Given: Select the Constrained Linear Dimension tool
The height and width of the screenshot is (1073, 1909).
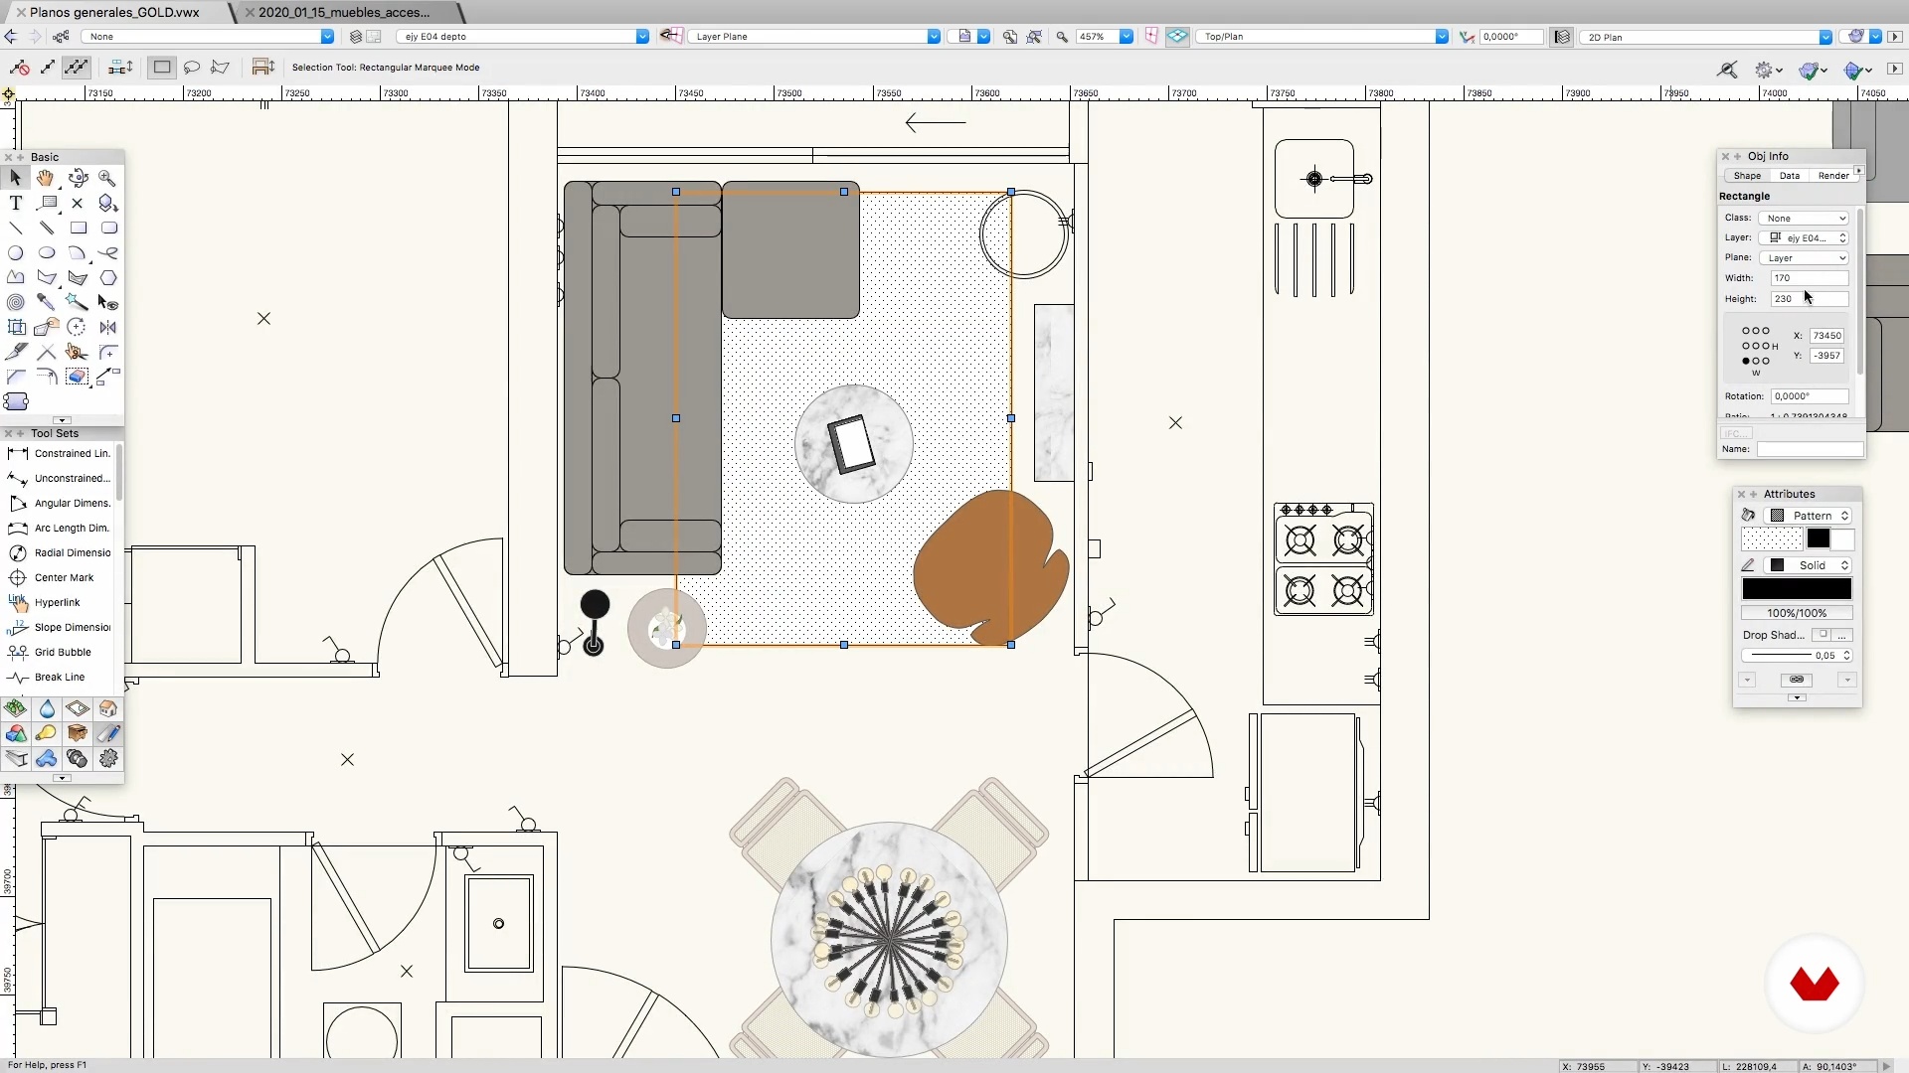Looking at the screenshot, I should pos(60,453).
